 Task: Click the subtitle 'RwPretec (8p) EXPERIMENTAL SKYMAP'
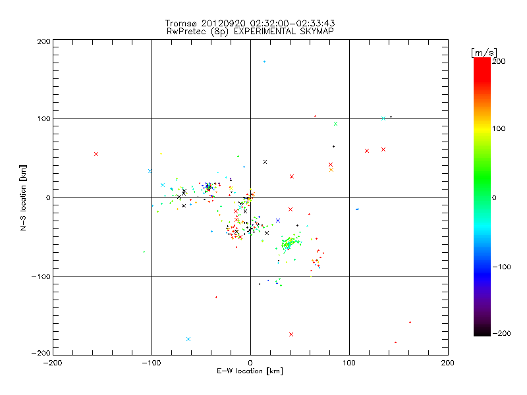pos(250,32)
